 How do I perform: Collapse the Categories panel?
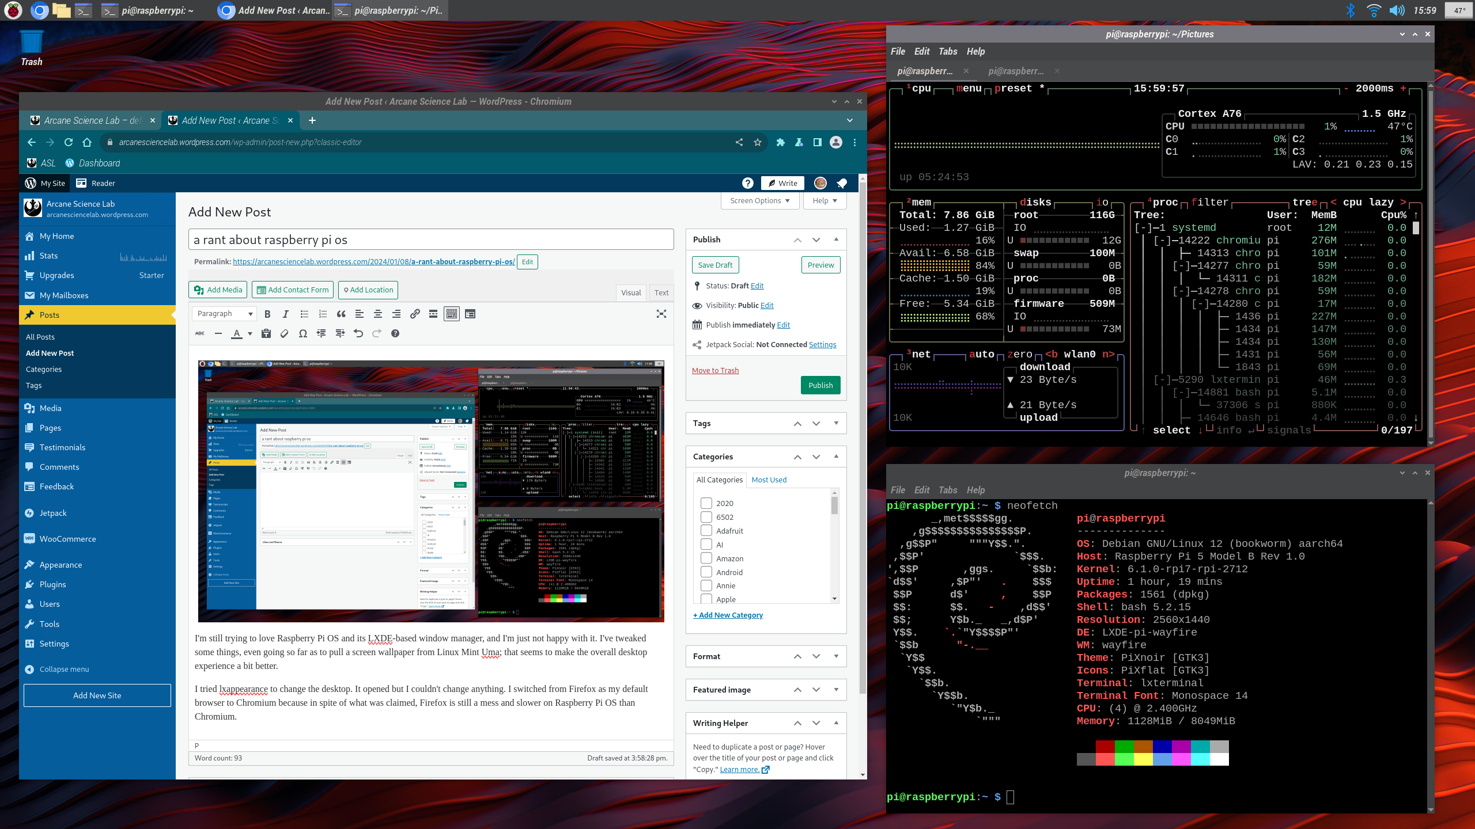pyautogui.click(x=836, y=457)
